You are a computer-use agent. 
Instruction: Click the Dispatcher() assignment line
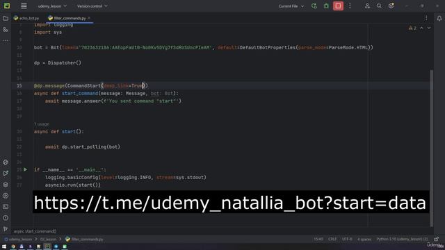pyautogui.click(x=58, y=63)
